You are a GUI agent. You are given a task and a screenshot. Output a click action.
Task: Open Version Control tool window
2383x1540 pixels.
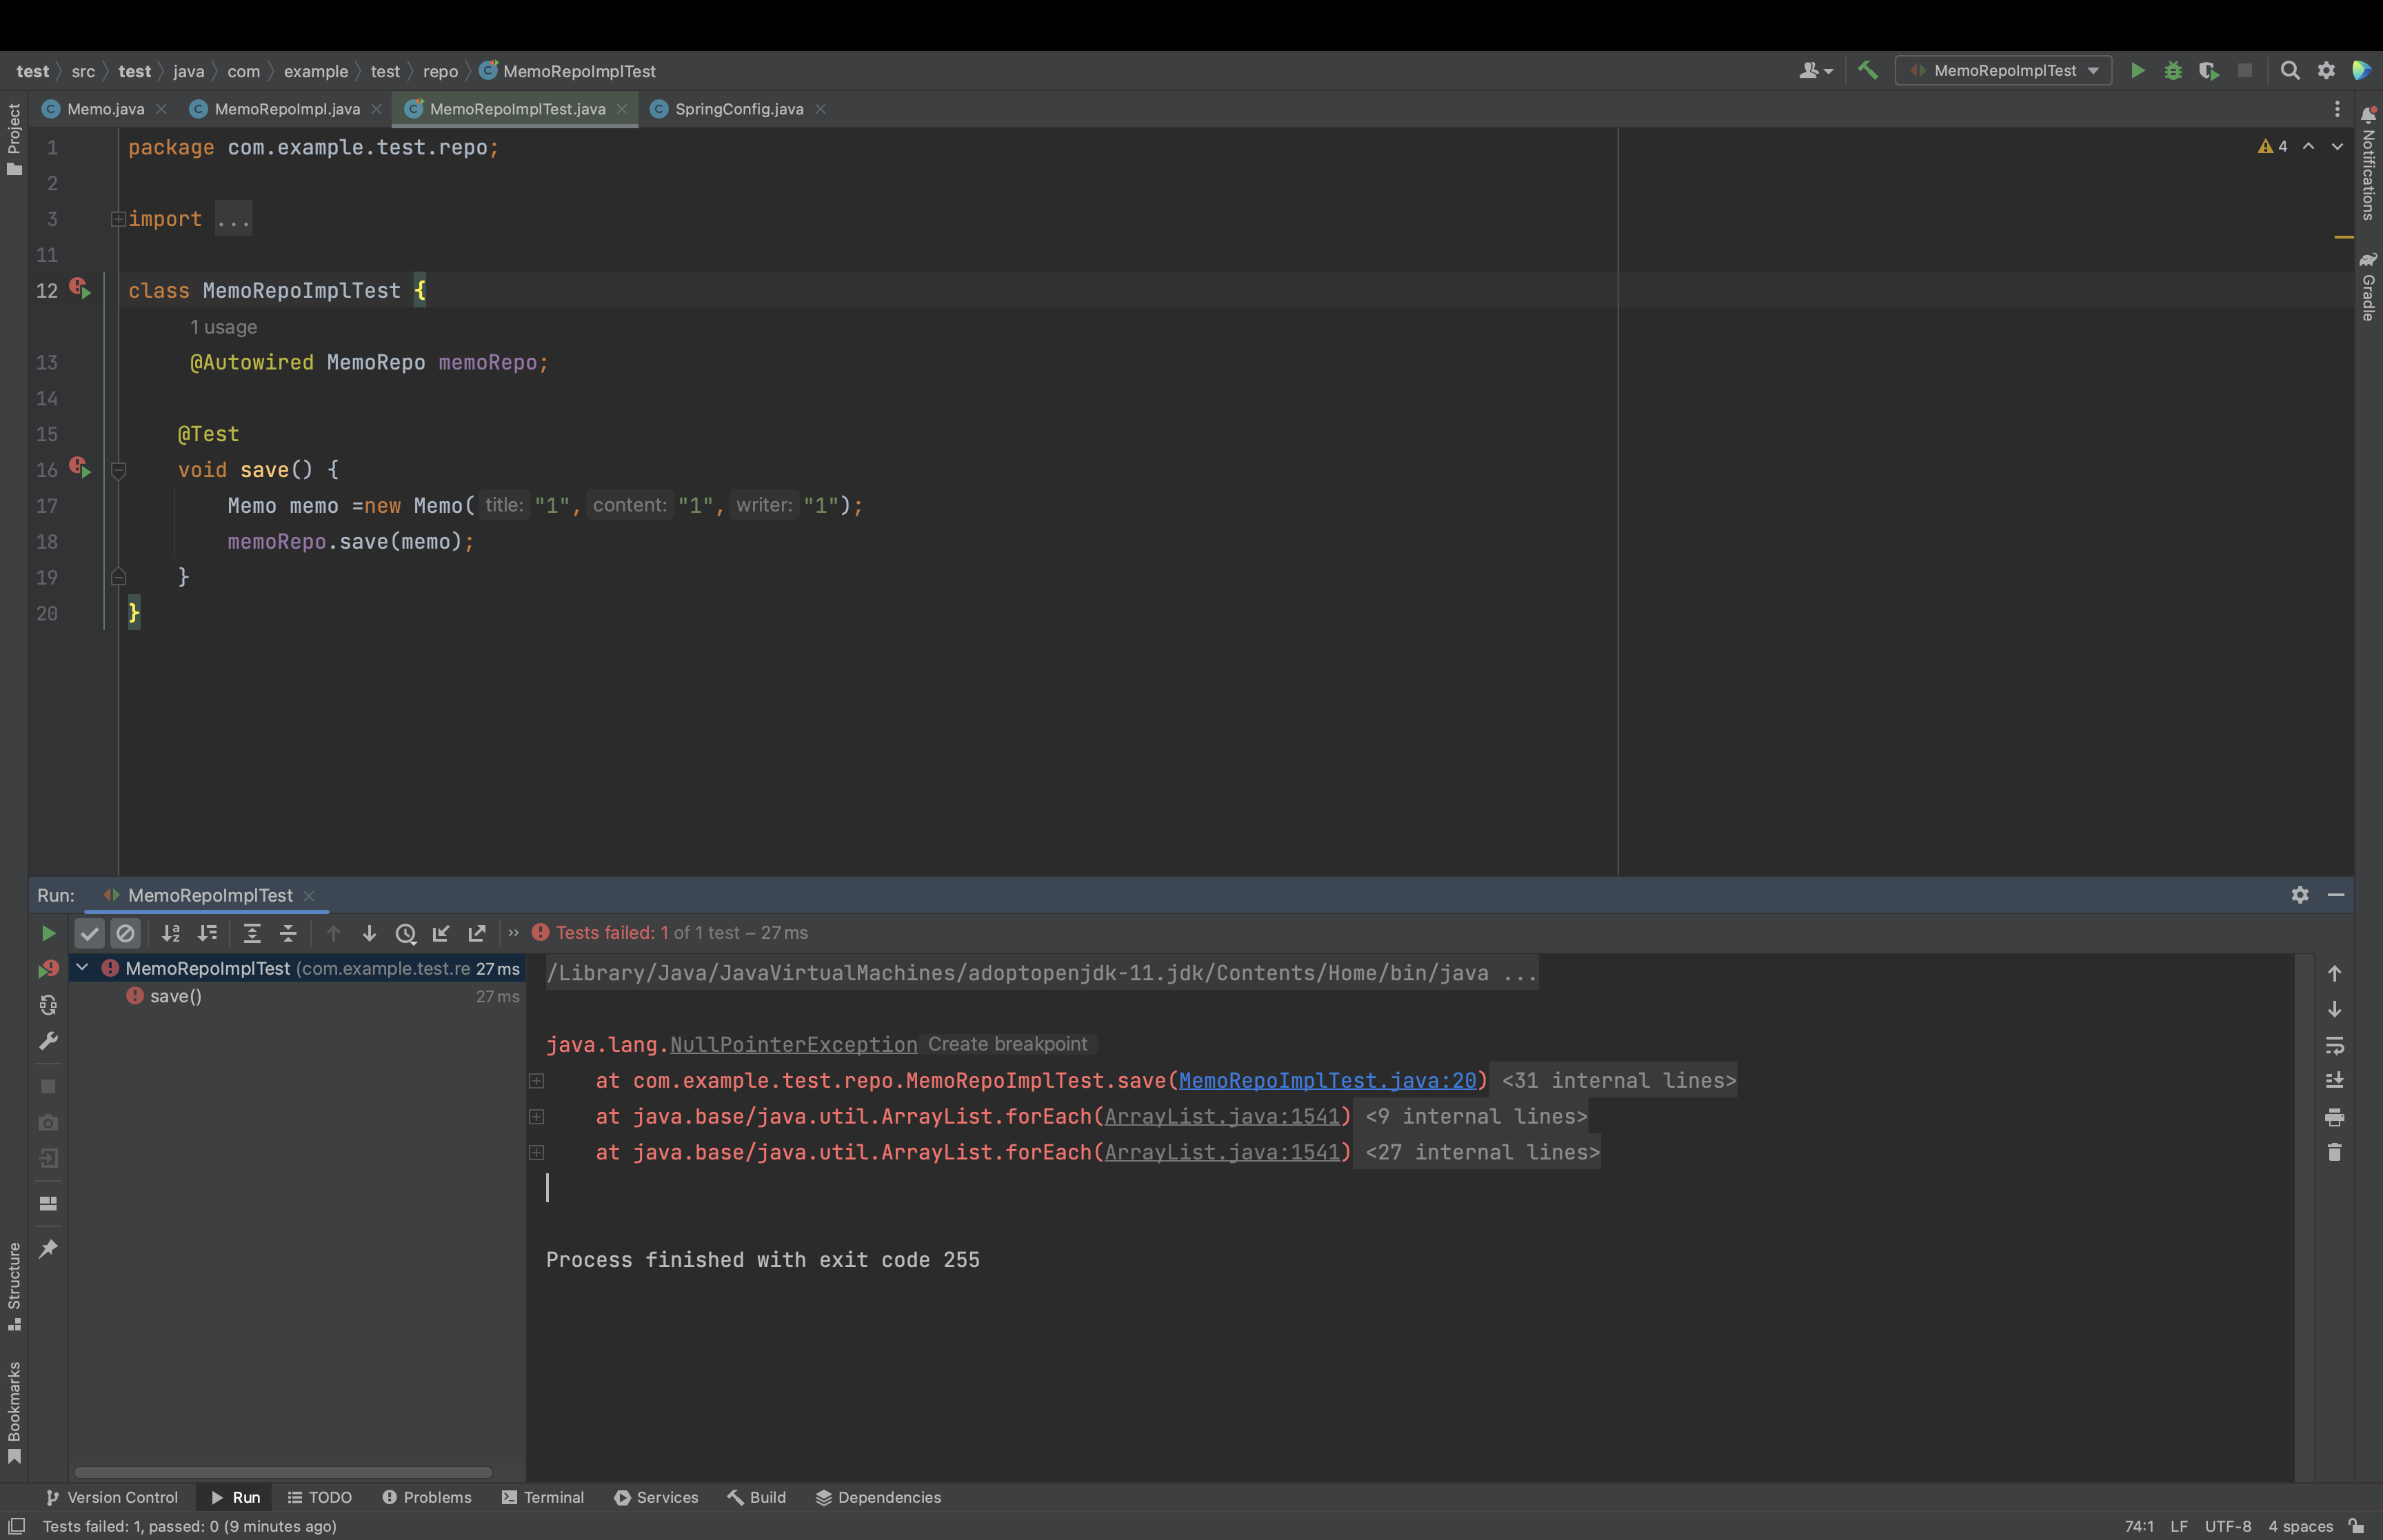click(x=112, y=1497)
